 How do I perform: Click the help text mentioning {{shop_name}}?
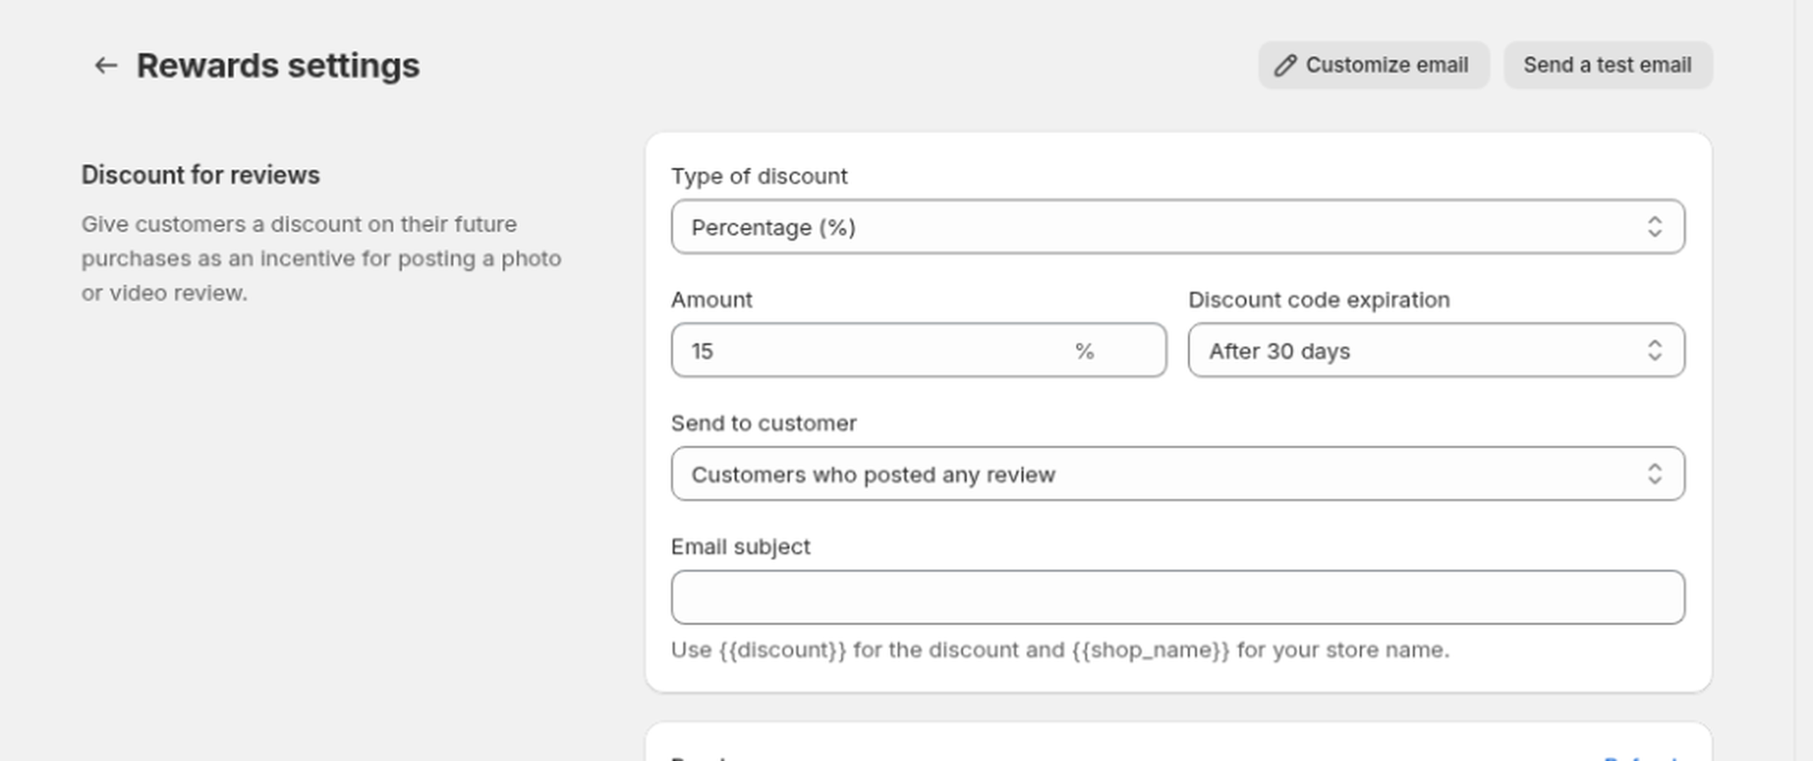(x=1060, y=650)
